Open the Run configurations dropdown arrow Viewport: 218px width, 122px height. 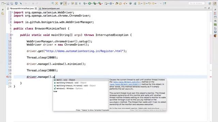pyautogui.click(x=92, y=3)
